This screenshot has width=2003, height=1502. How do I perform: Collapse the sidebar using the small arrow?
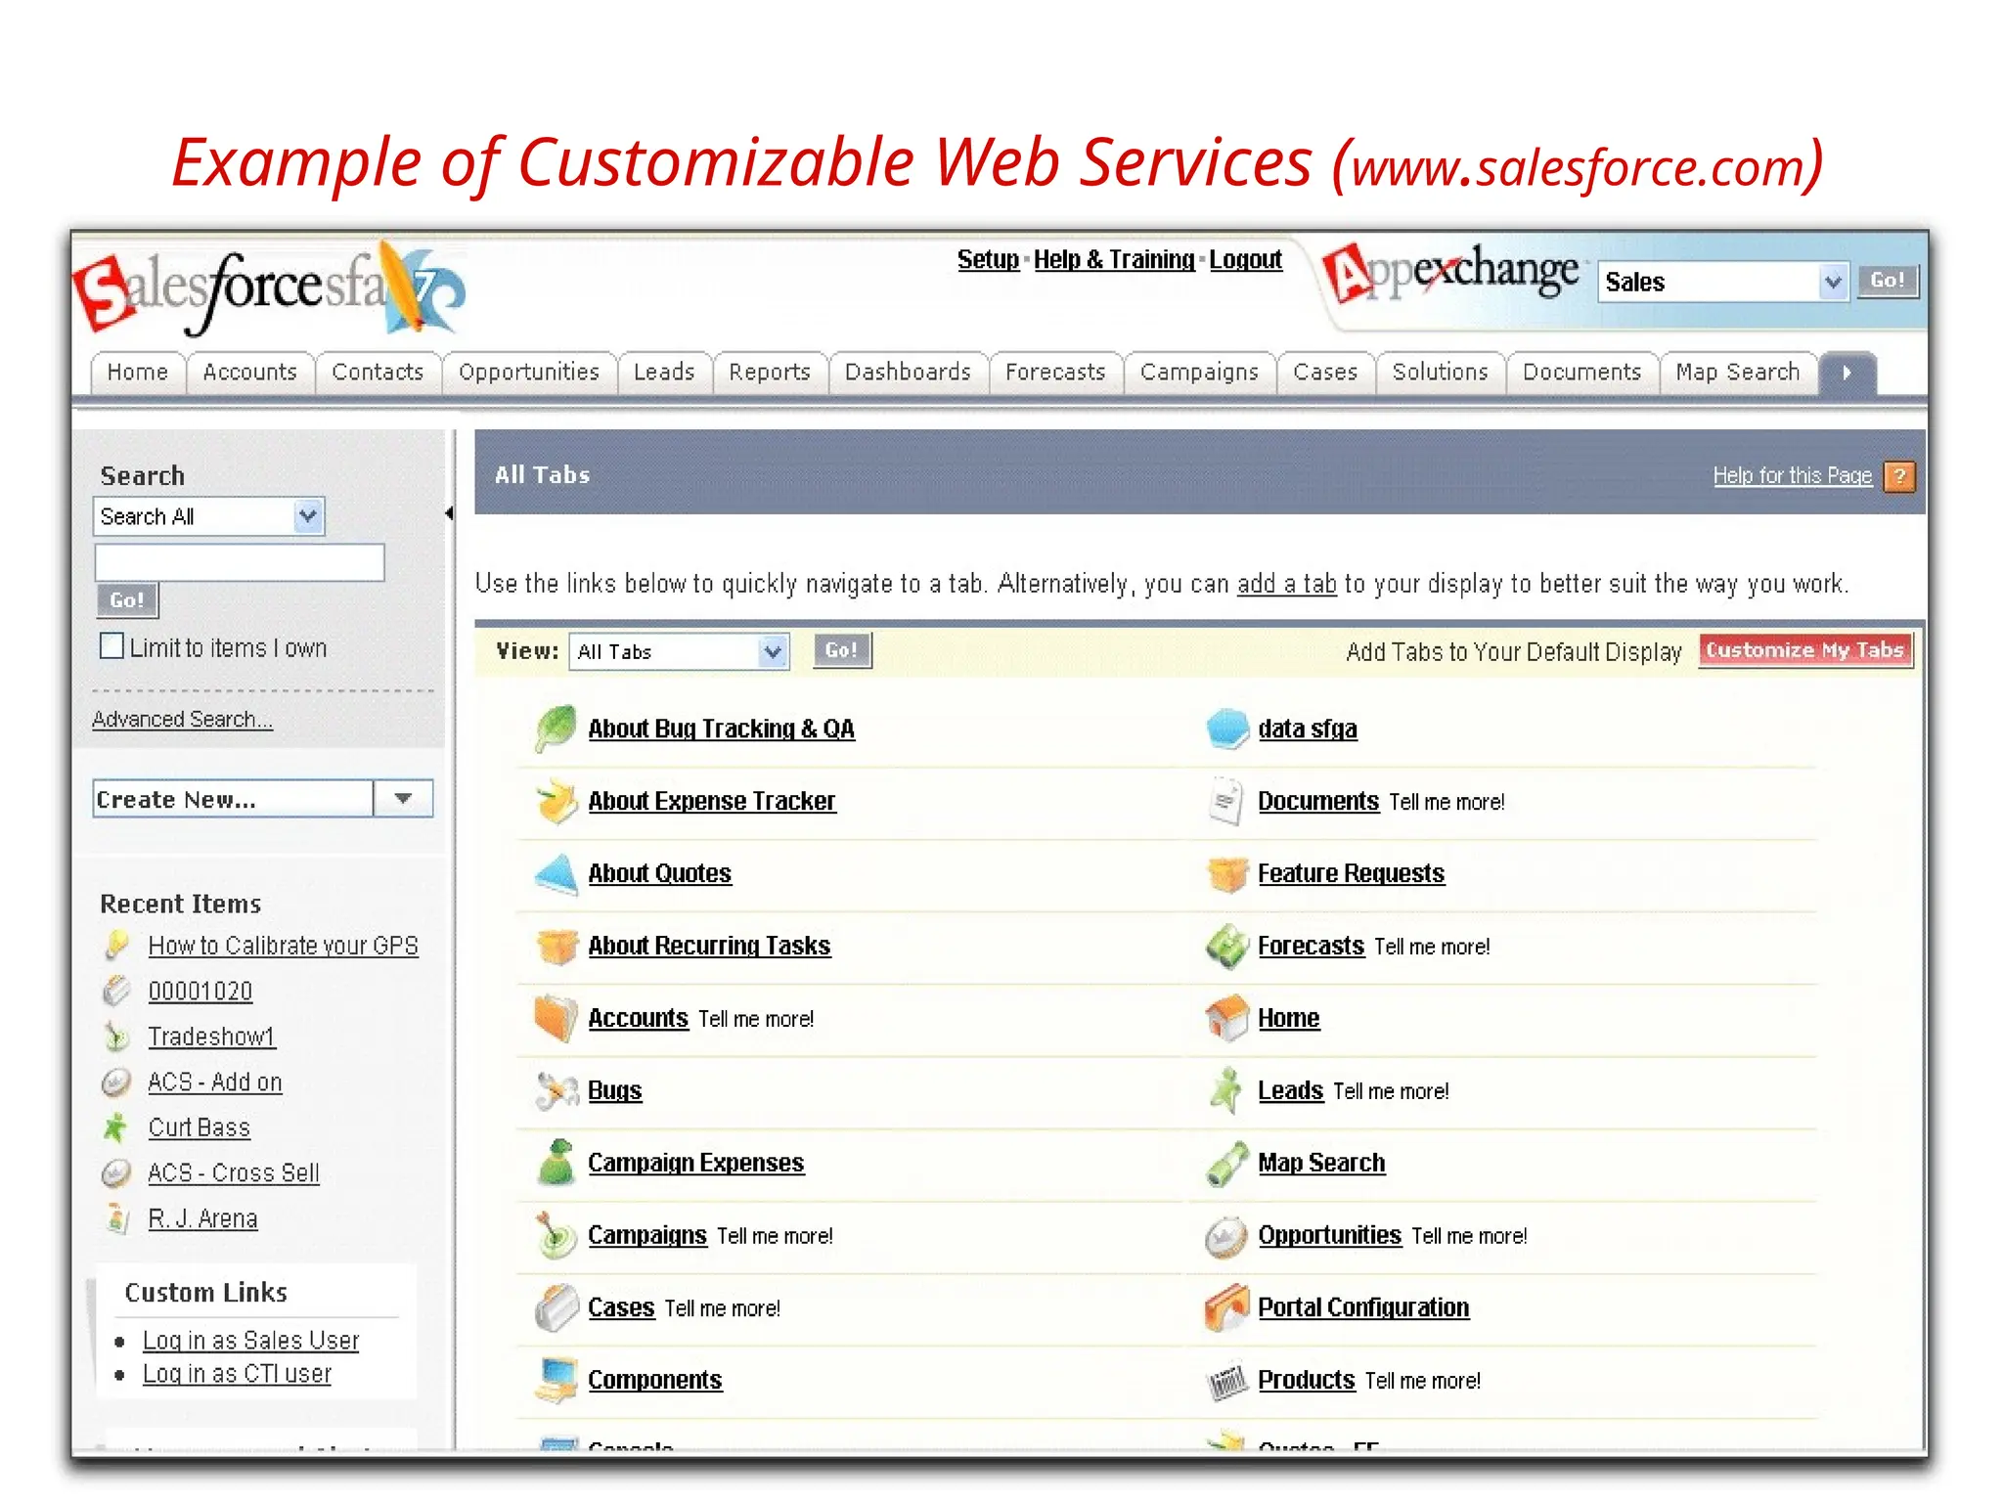tap(449, 513)
